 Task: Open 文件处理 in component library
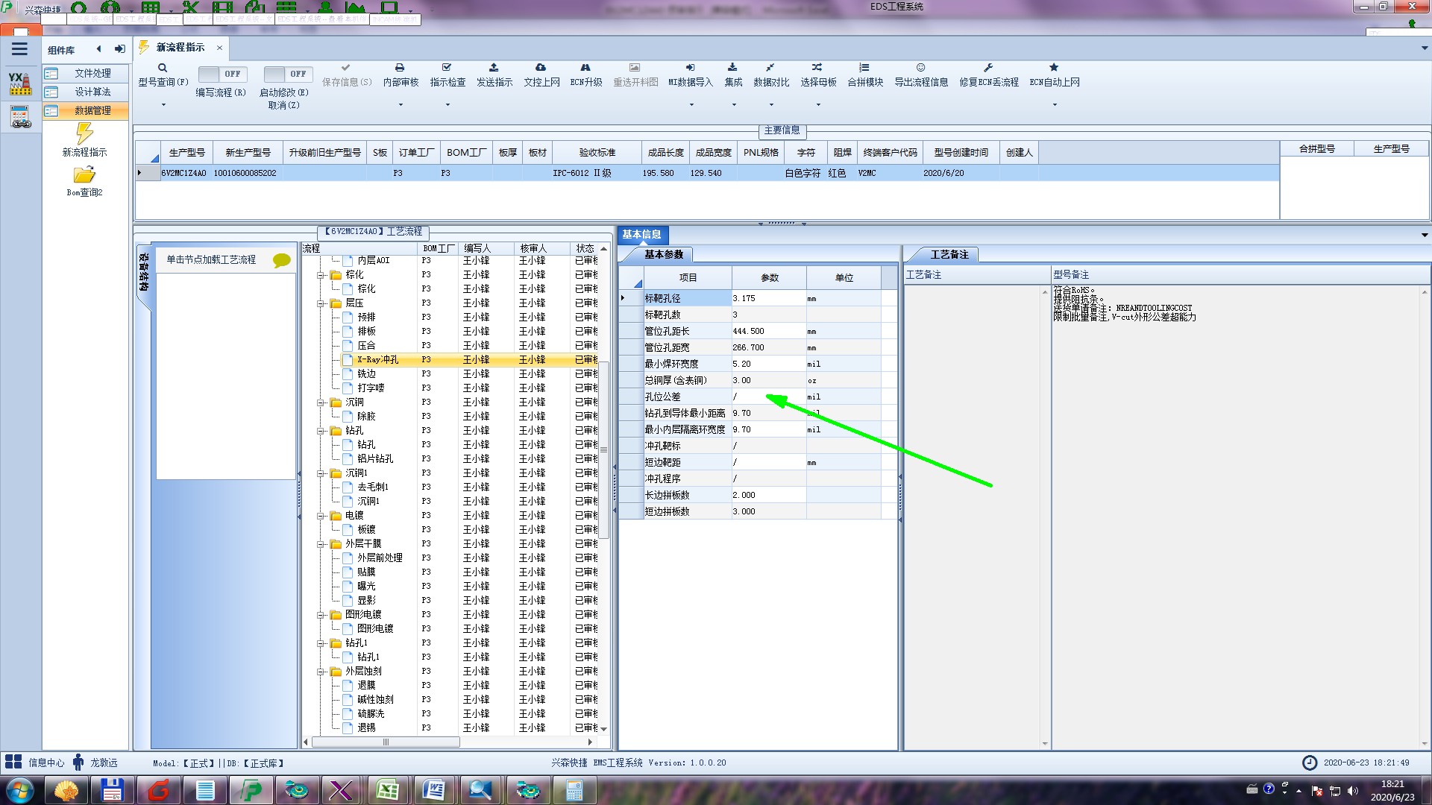[92, 73]
